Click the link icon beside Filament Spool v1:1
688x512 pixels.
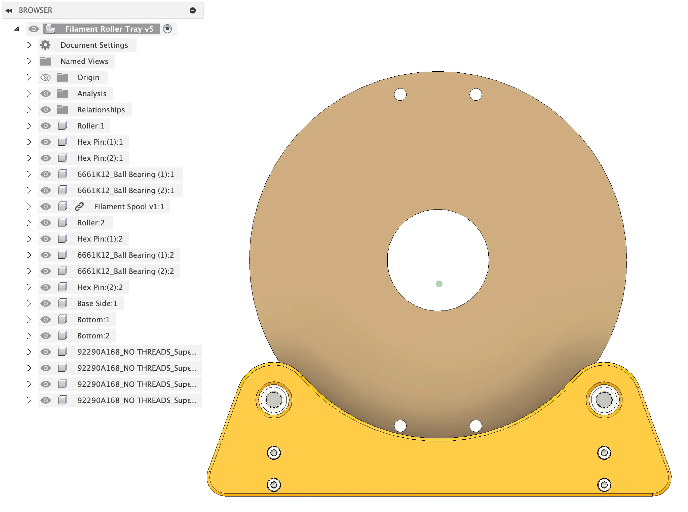79,207
